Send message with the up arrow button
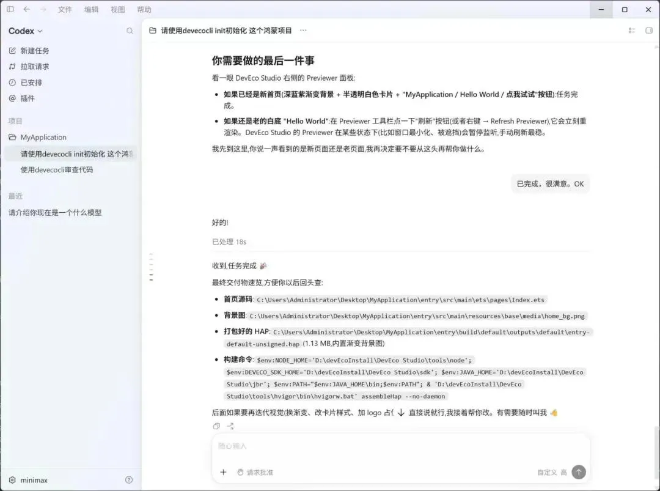The image size is (660, 491). coord(579,472)
